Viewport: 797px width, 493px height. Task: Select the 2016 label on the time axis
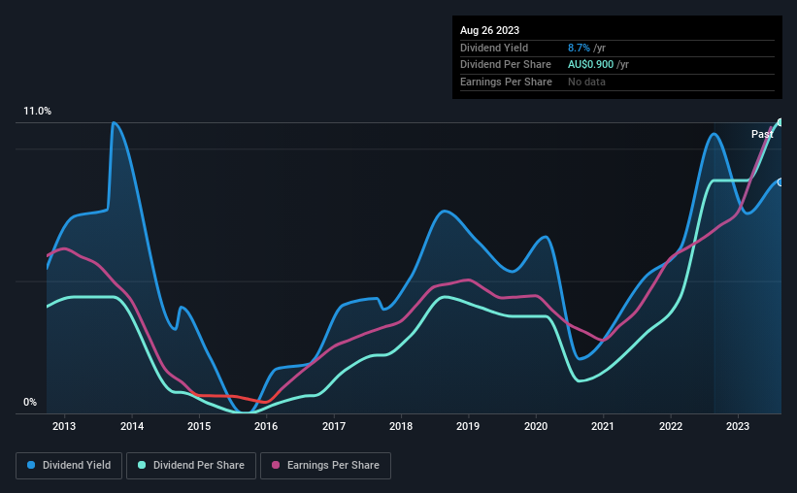(x=266, y=426)
